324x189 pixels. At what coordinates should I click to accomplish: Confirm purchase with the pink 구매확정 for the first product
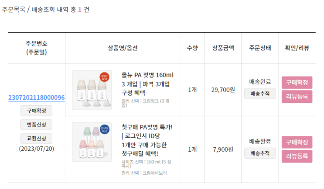click(x=297, y=83)
